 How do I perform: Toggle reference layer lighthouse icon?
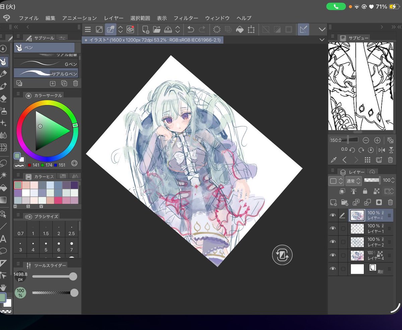point(353,191)
